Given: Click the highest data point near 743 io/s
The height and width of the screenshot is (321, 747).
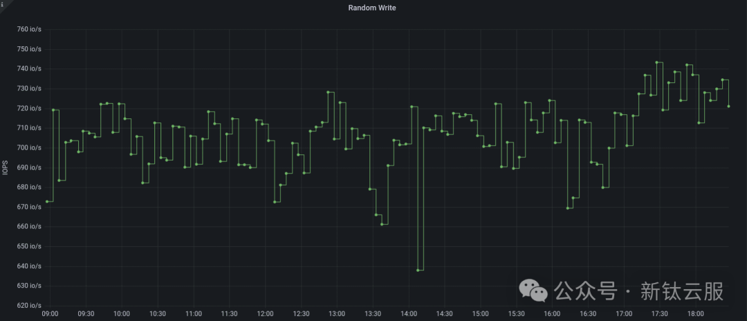Looking at the screenshot, I should [656, 62].
